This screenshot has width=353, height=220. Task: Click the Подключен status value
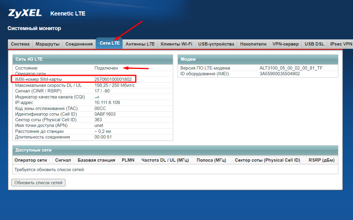tap(106, 68)
